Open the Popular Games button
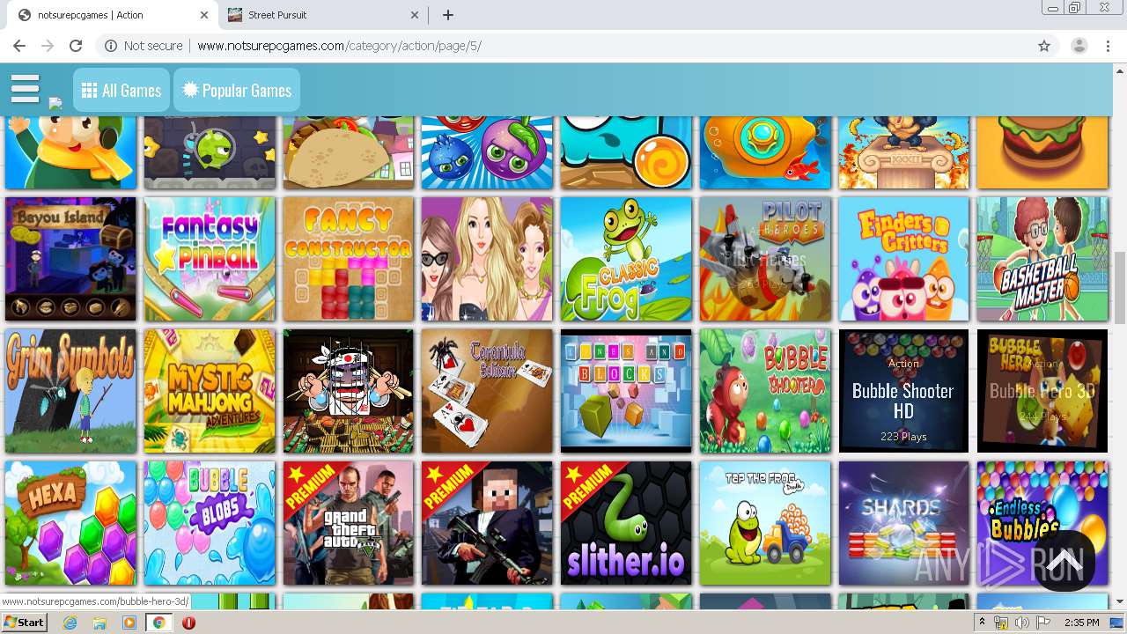This screenshot has height=634, width=1127. 237,91
